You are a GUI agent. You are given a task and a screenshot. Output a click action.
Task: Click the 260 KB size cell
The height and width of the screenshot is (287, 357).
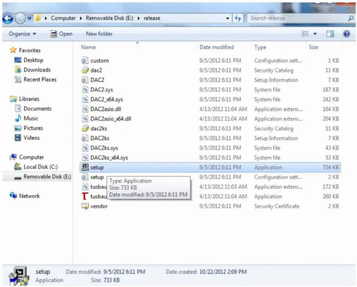pos(330,196)
